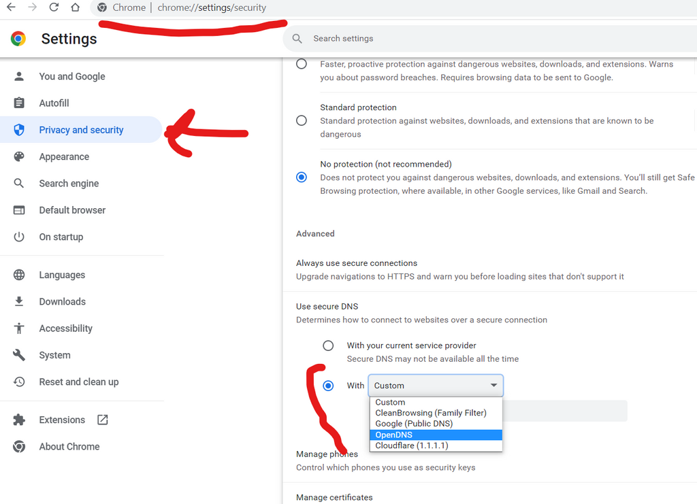Viewport: 697px width, 504px height.
Task: Select the Standard protection radio button
Action: tap(302, 120)
